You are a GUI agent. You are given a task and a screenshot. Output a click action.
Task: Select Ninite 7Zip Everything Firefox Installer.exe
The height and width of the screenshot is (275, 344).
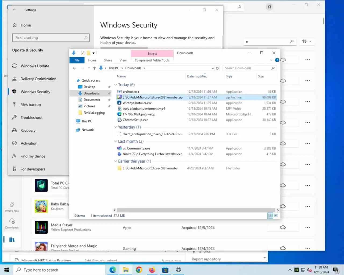pos(152,154)
